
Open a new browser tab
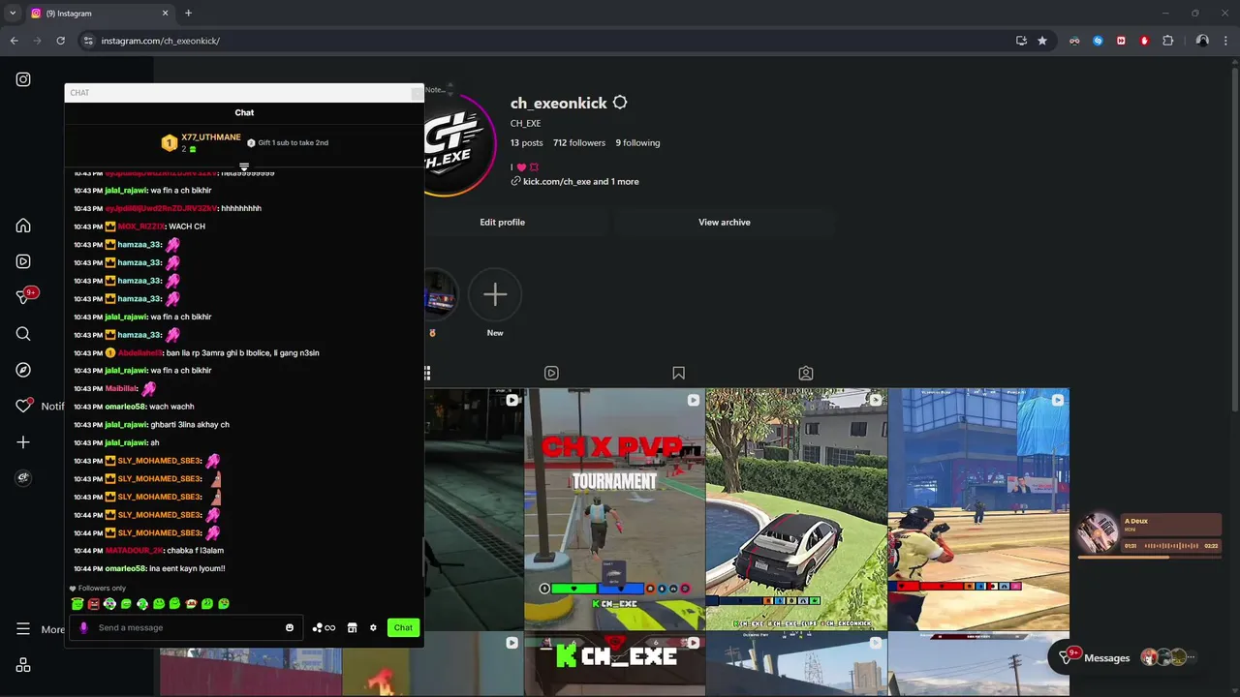click(x=188, y=14)
